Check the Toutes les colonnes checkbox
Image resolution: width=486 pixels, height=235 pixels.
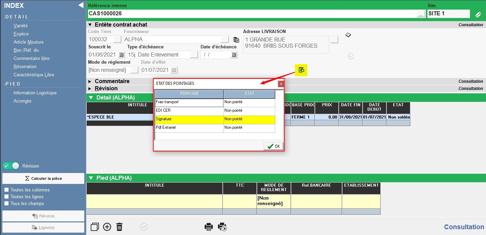point(6,190)
